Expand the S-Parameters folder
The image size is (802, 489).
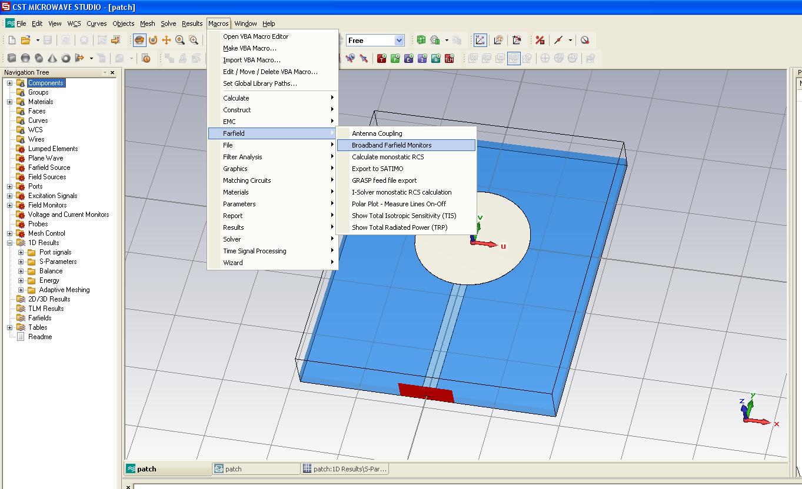click(21, 262)
